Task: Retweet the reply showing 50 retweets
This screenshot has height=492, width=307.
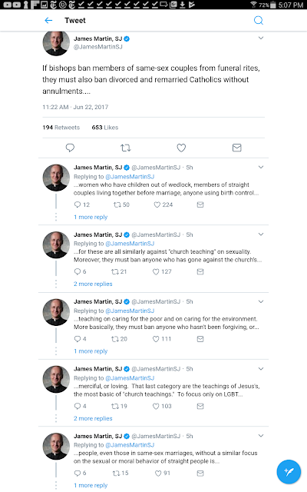Action: click(121, 204)
